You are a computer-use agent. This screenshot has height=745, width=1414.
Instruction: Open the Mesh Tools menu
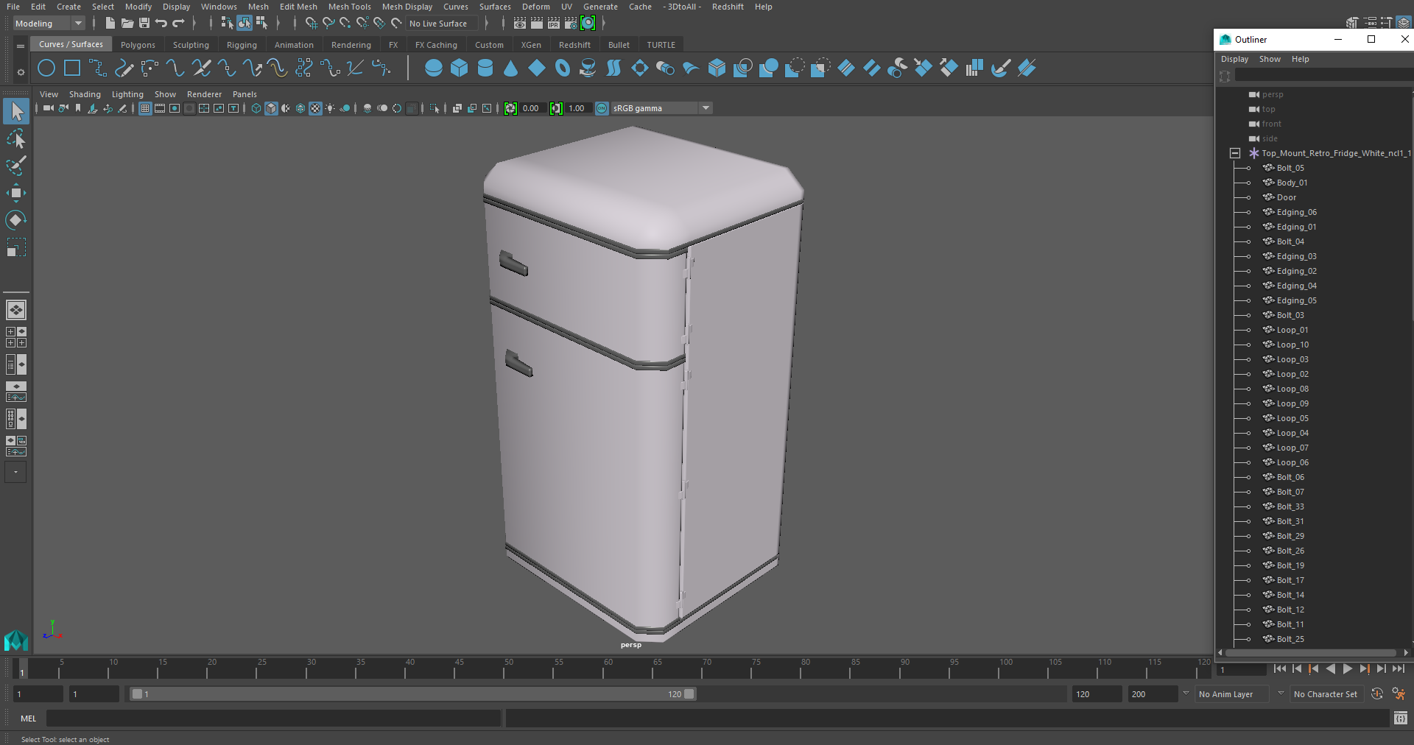(350, 7)
